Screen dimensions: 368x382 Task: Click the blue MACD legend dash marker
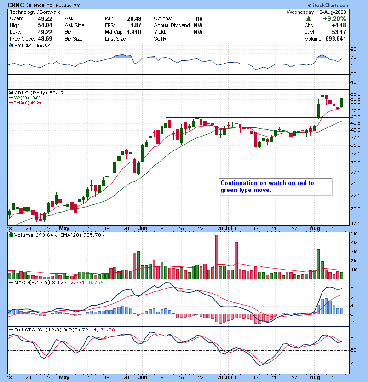click(x=11, y=283)
